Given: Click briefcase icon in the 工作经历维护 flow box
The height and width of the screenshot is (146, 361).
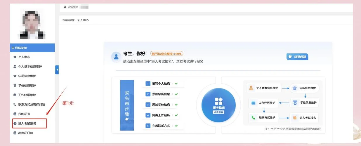Looking at the screenshot, I should pos(254,103).
